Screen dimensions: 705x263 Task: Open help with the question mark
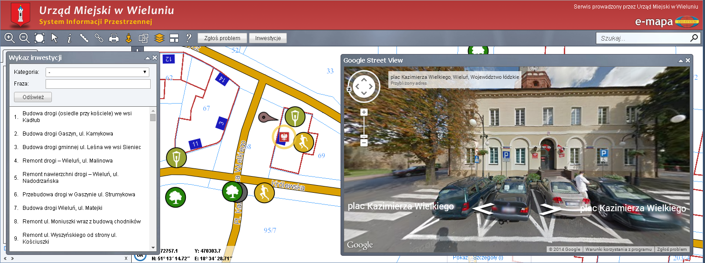click(189, 38)
